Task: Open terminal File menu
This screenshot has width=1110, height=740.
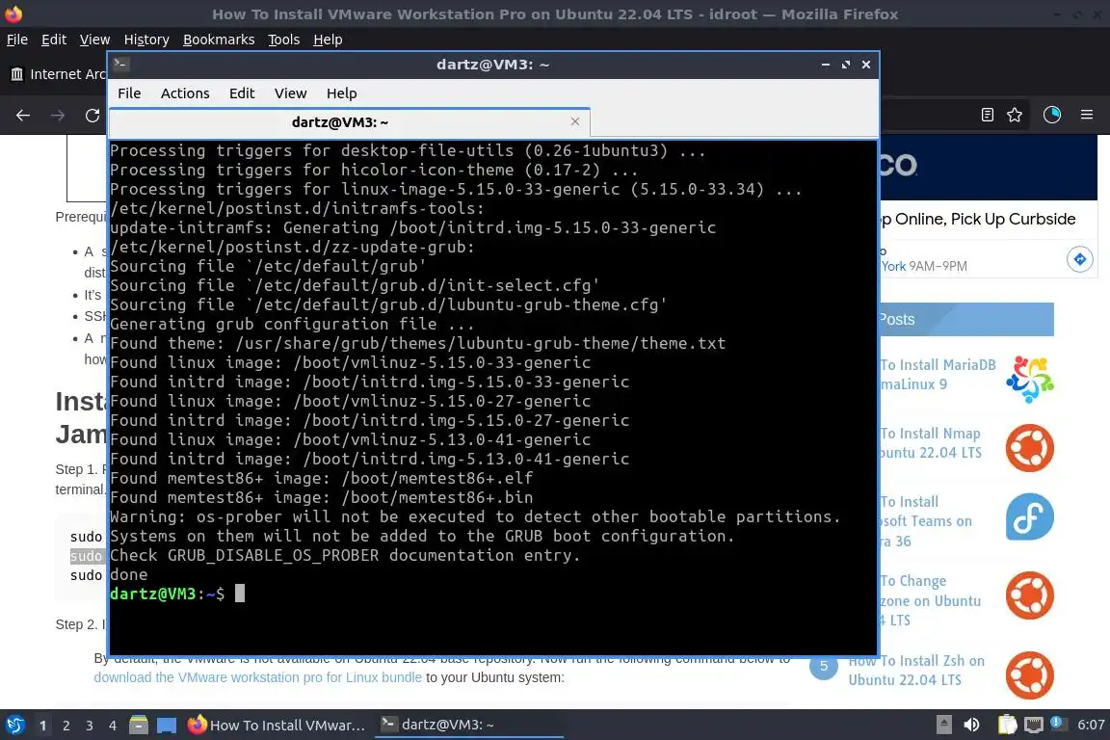Action: click(x=129, y=93)
